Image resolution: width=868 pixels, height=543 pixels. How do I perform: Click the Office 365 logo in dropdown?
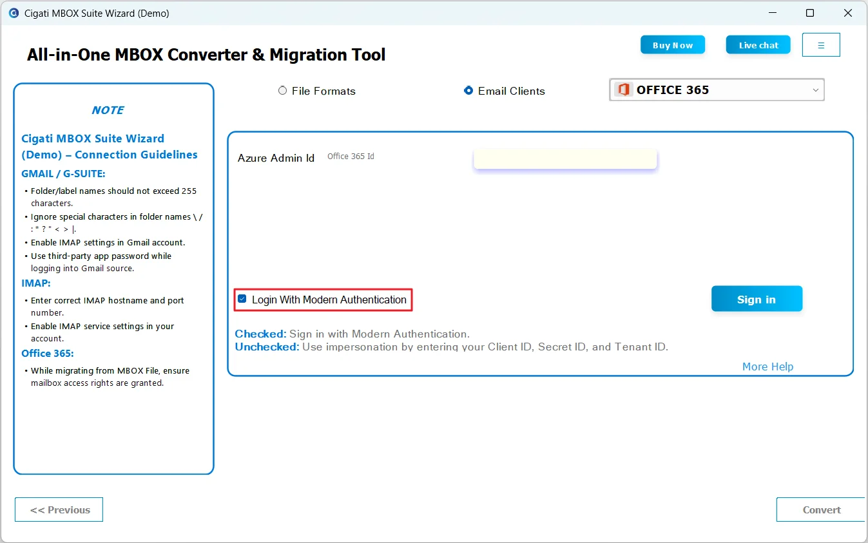tap(623, 90)
